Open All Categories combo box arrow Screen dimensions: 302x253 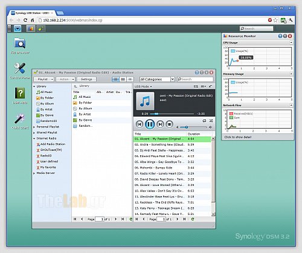(x=173, y=79)
